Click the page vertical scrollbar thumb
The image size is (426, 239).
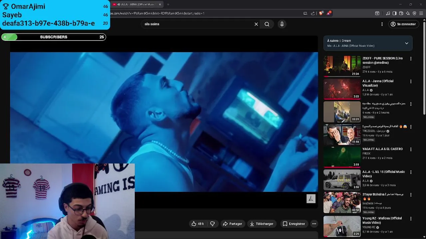click(x=424, y=68)
